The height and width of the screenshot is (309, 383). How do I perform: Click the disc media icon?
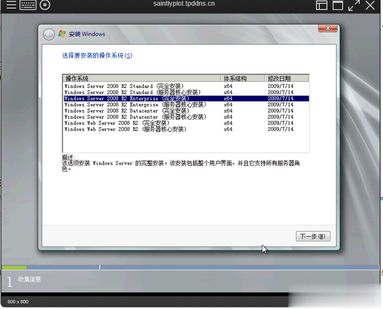point(45,5)
